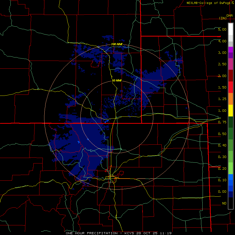Click the 1.00 legend value
The height and width of the screenshot is (235, 235).
click(x=222, y=111)
